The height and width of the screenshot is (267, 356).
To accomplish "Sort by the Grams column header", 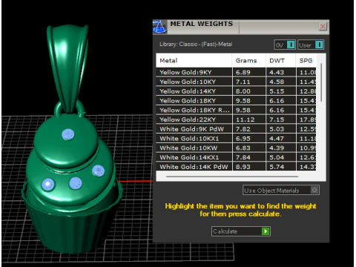I will coord(249,61).
